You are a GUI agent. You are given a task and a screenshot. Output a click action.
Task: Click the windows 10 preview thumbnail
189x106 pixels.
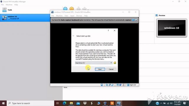tap(172, 28)
